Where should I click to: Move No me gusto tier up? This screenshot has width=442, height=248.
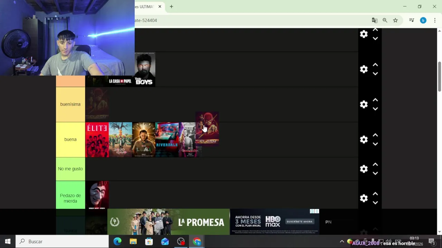[375, 165]
